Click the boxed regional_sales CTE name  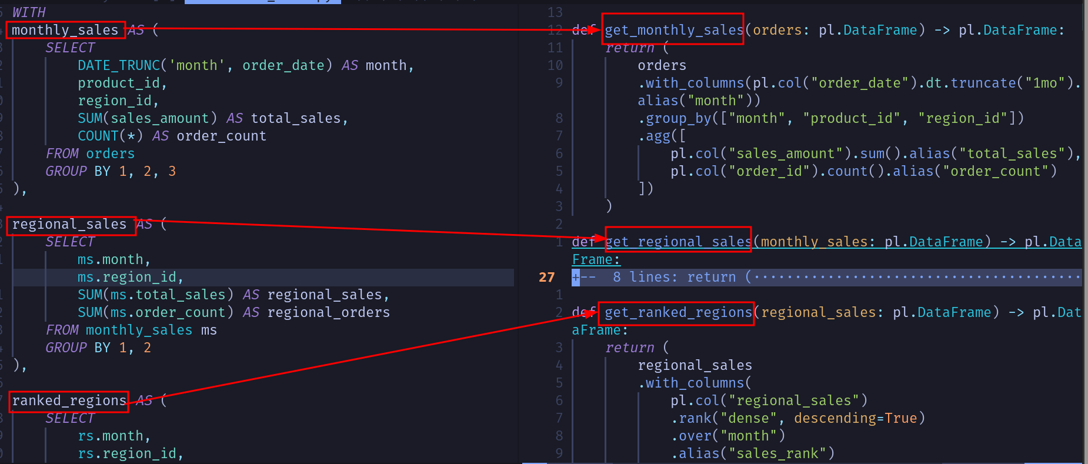pyautogui.click(x=69, y=225)
